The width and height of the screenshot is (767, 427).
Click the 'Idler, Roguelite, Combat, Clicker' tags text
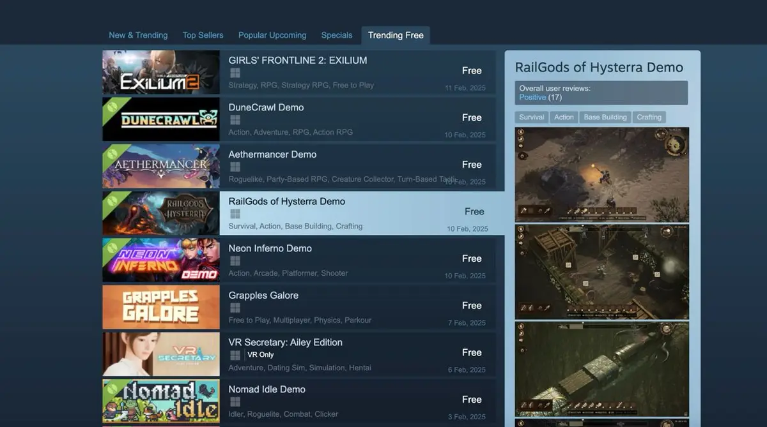coord(283,414)
